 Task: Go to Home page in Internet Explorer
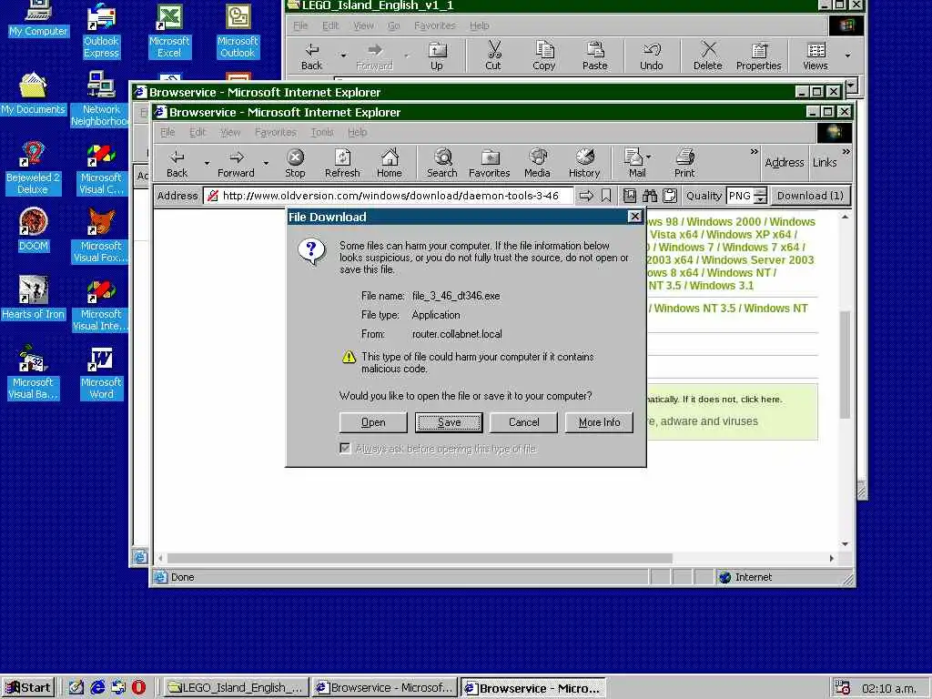(390, 163)
